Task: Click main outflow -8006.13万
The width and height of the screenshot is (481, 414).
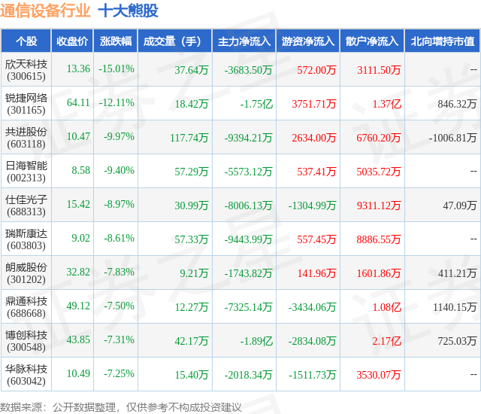Action: 248,205
